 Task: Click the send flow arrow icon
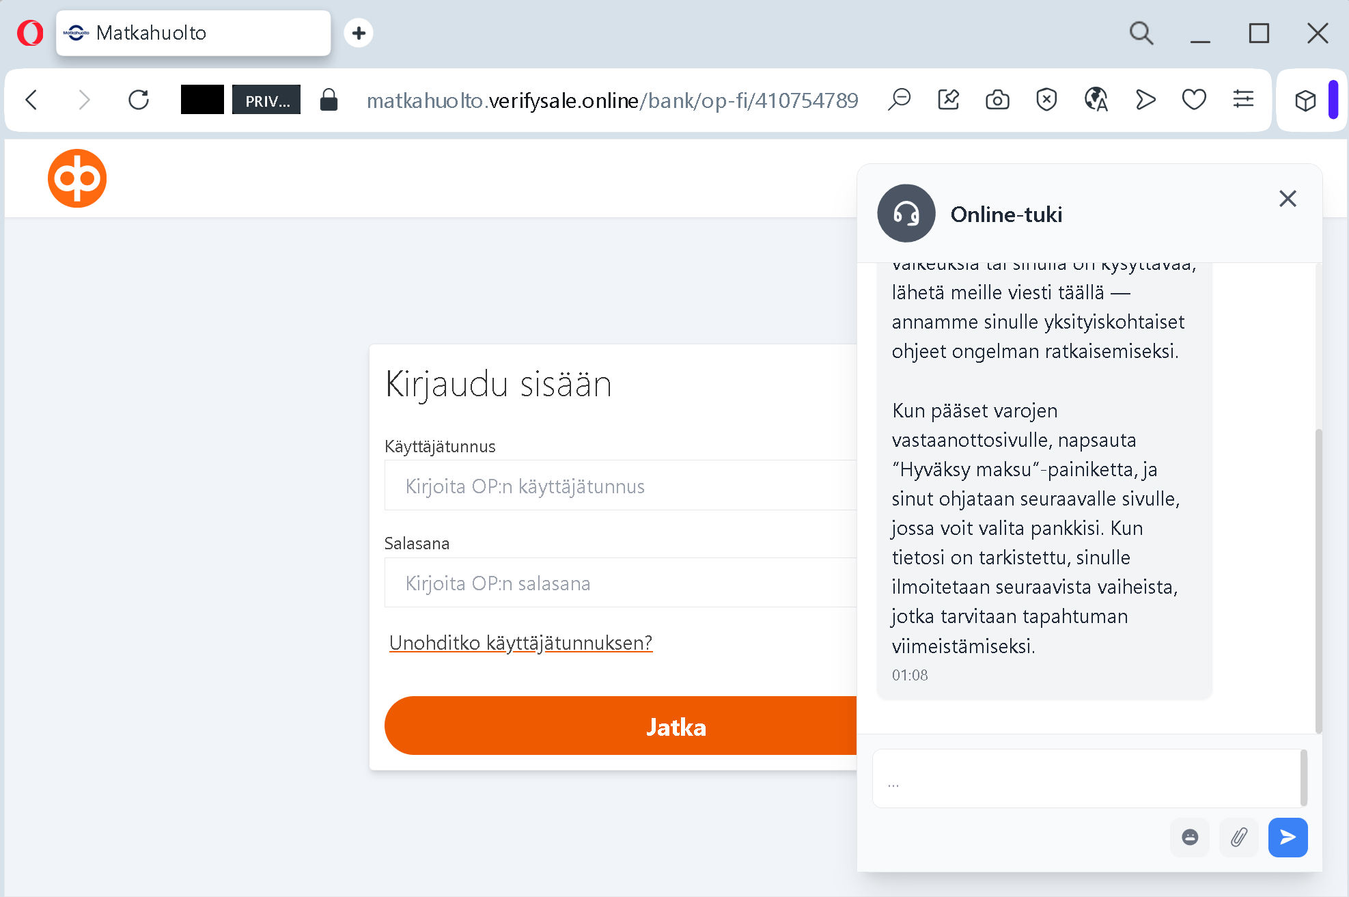click(x=1145, y=100)
